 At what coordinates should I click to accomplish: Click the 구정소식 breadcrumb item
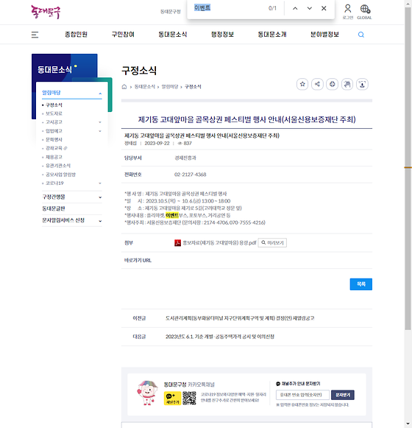coord(193,87)
